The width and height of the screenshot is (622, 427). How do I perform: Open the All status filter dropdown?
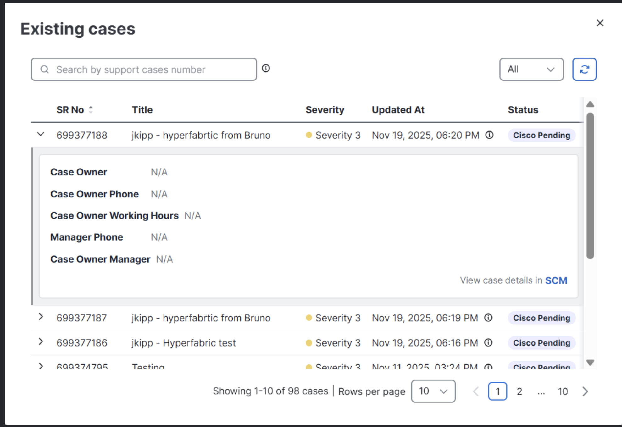click(x=531, y=69)
